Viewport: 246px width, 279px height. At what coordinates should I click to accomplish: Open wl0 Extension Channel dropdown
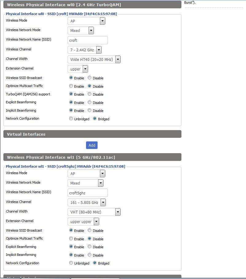click(77, 69)
